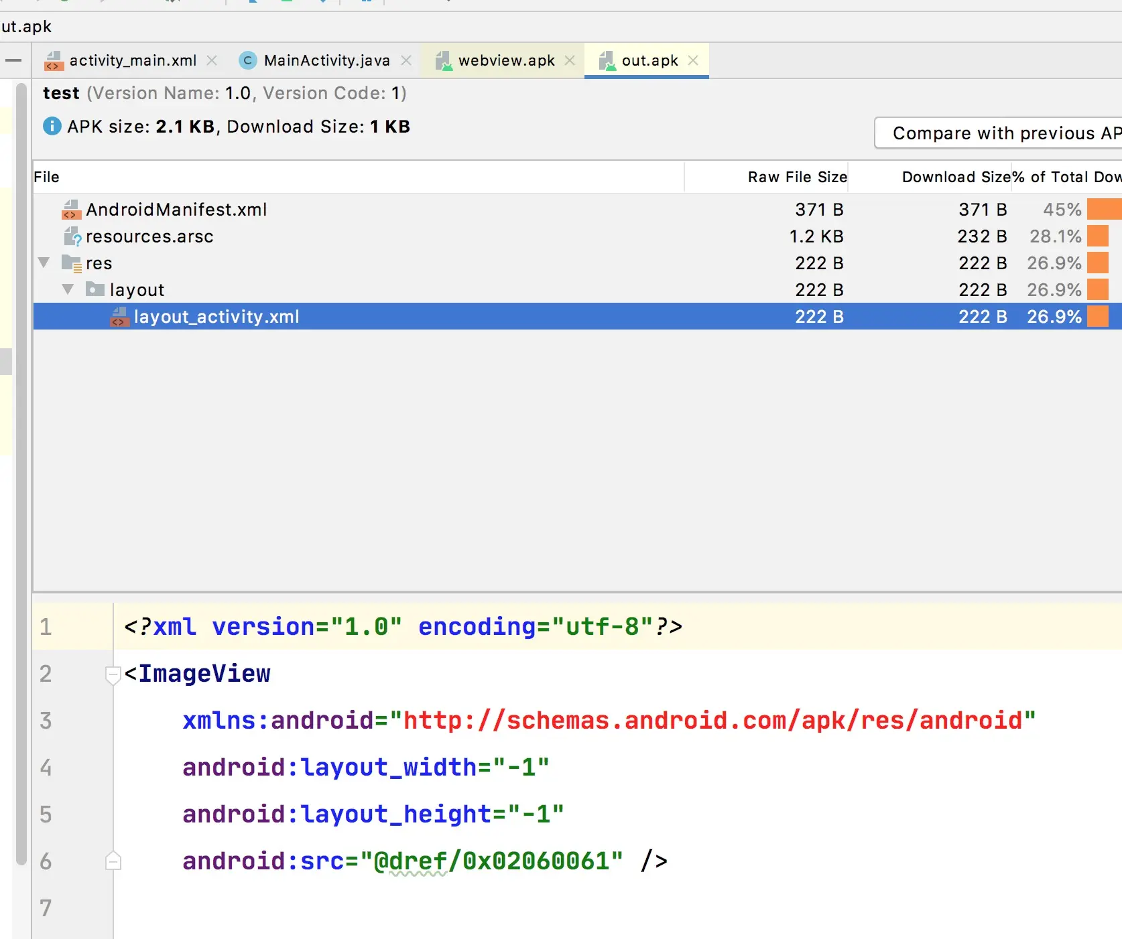This screenshot has height=939, width=1122.
Task: Click the resources.arsc file icon
Action: (x=72, y=236)
